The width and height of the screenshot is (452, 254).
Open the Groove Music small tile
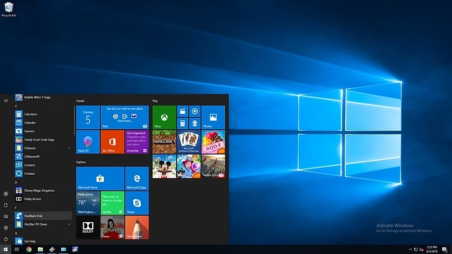point(195,111)
